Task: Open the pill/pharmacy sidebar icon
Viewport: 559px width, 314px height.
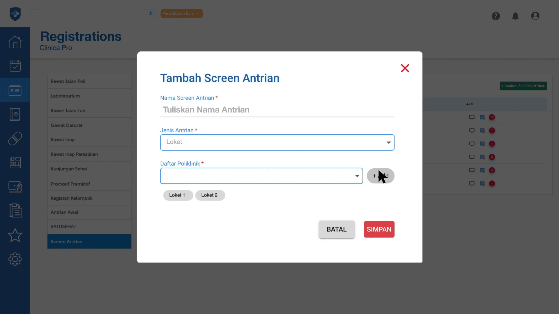Action: 15,139
